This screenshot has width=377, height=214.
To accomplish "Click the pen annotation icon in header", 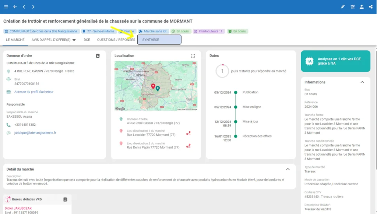I will point(343,7).
